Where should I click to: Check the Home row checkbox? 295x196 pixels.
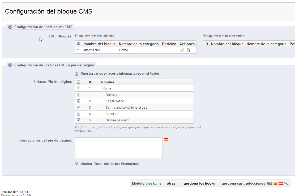78,88
